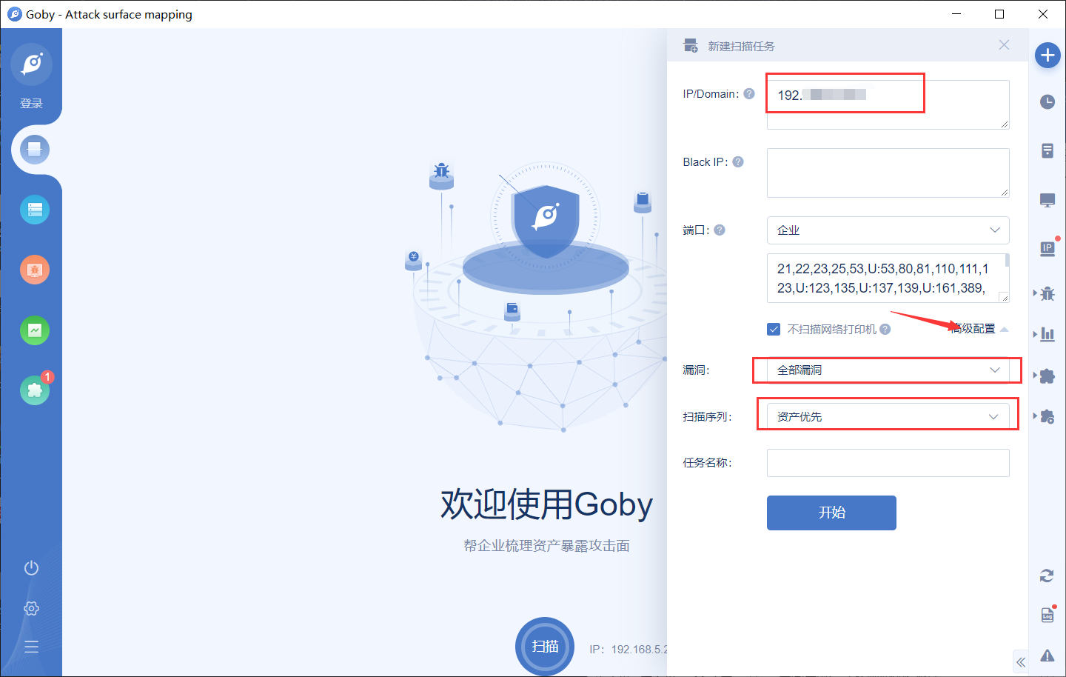Minimize the Goby window
The image size is (1066, 677).
(x=956, y=14)
